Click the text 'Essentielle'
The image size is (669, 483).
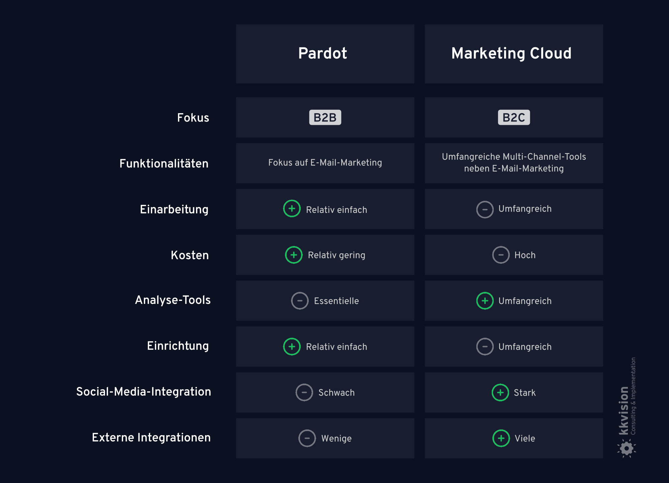[336, 301]
